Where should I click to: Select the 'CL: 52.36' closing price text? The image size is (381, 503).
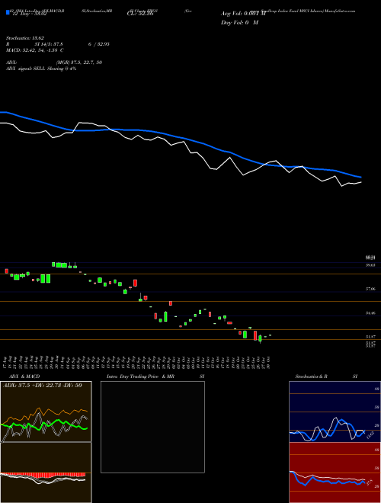coord(140,14)
